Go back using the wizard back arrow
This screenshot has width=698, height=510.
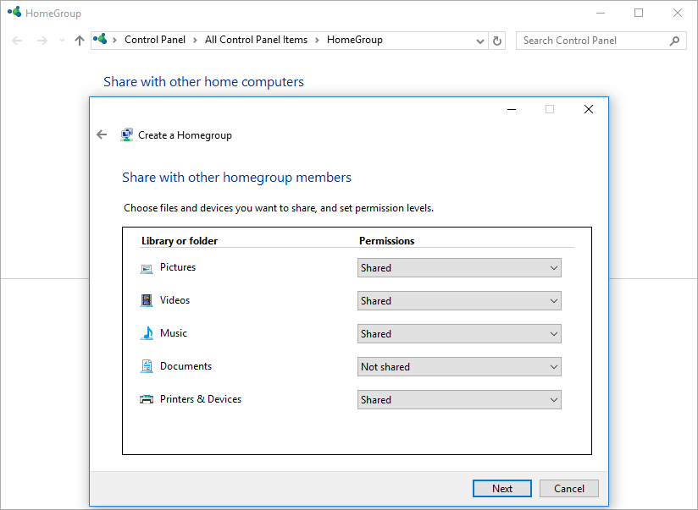(x=102, y=134)
